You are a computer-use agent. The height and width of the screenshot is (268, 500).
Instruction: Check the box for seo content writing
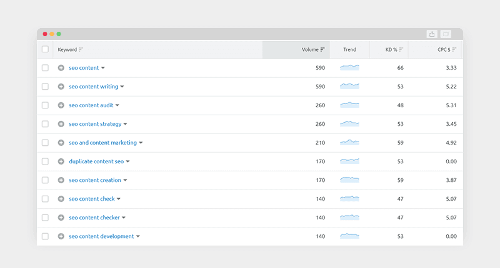click(45, 87)
